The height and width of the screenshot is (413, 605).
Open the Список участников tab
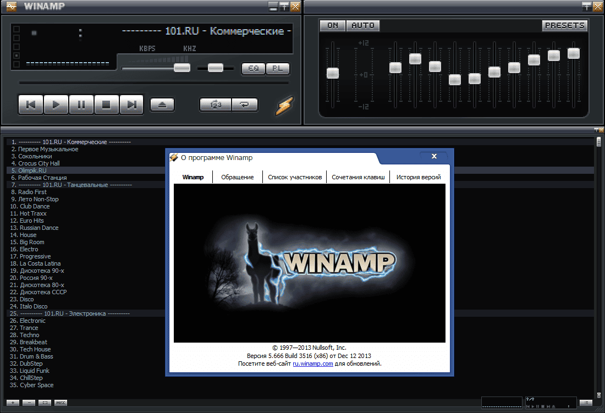coord(295,177)
